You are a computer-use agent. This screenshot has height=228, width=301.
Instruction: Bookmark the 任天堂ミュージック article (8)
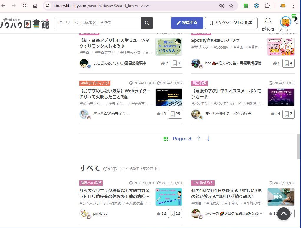176,63
